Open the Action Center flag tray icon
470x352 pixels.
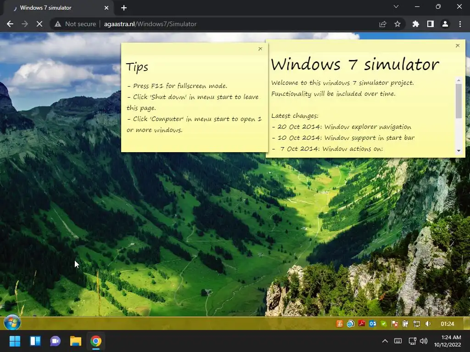tap(395, 324)
